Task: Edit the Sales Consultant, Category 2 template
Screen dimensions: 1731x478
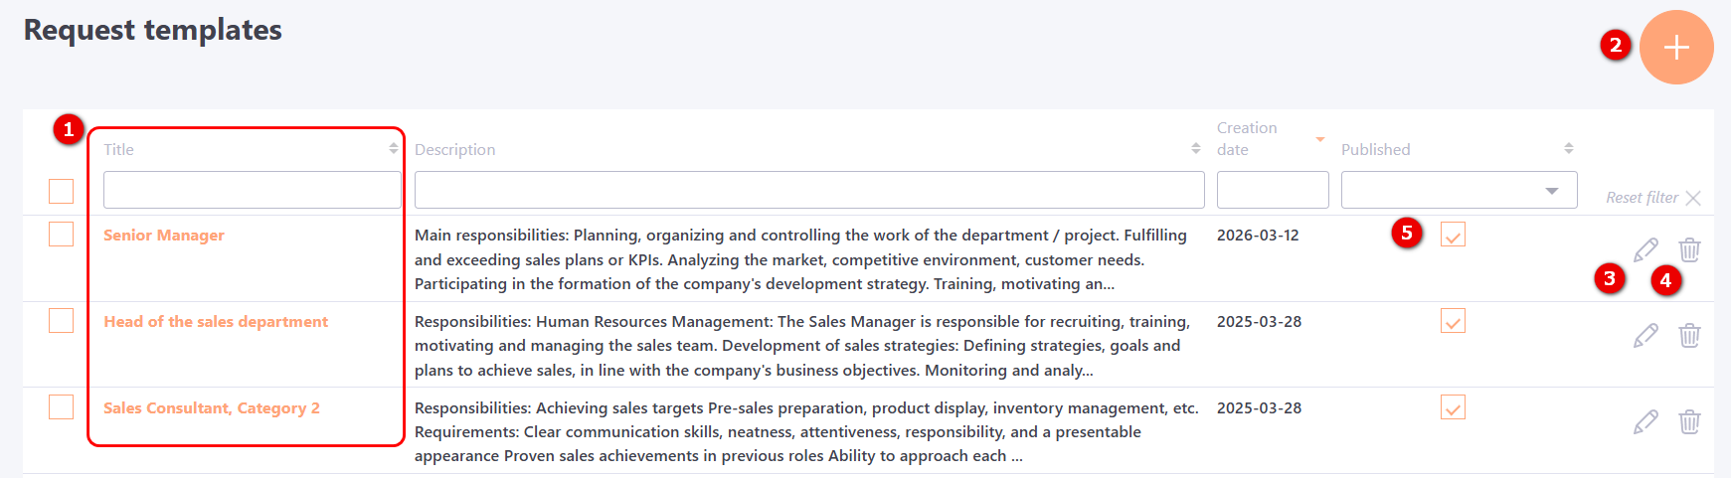Action: 1645,421
